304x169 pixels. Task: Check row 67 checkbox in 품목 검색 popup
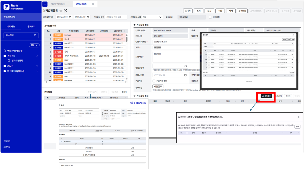coord(209,54)
